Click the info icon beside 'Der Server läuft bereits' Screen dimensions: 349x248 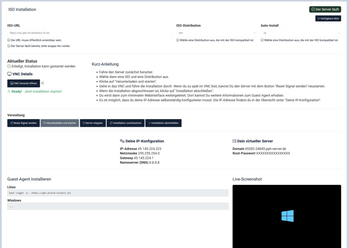(9, 46)
